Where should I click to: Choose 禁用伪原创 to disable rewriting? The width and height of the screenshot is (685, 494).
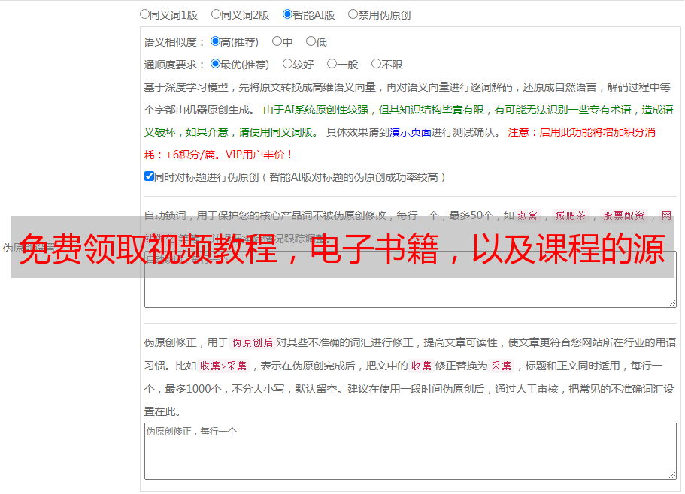(x=353, y=14)
